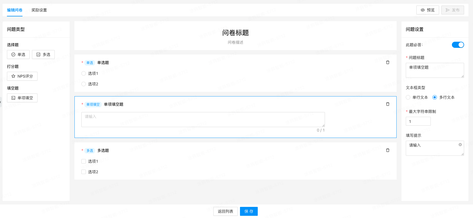Click the 发布 publish button
This screenshot has height=218, width=473.
[453, 10]
